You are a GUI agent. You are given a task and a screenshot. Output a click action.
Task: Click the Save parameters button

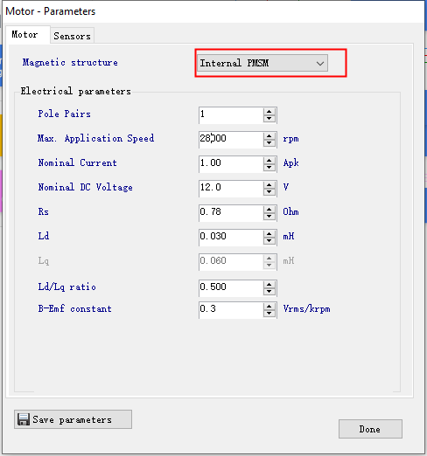tap(73, 419)
